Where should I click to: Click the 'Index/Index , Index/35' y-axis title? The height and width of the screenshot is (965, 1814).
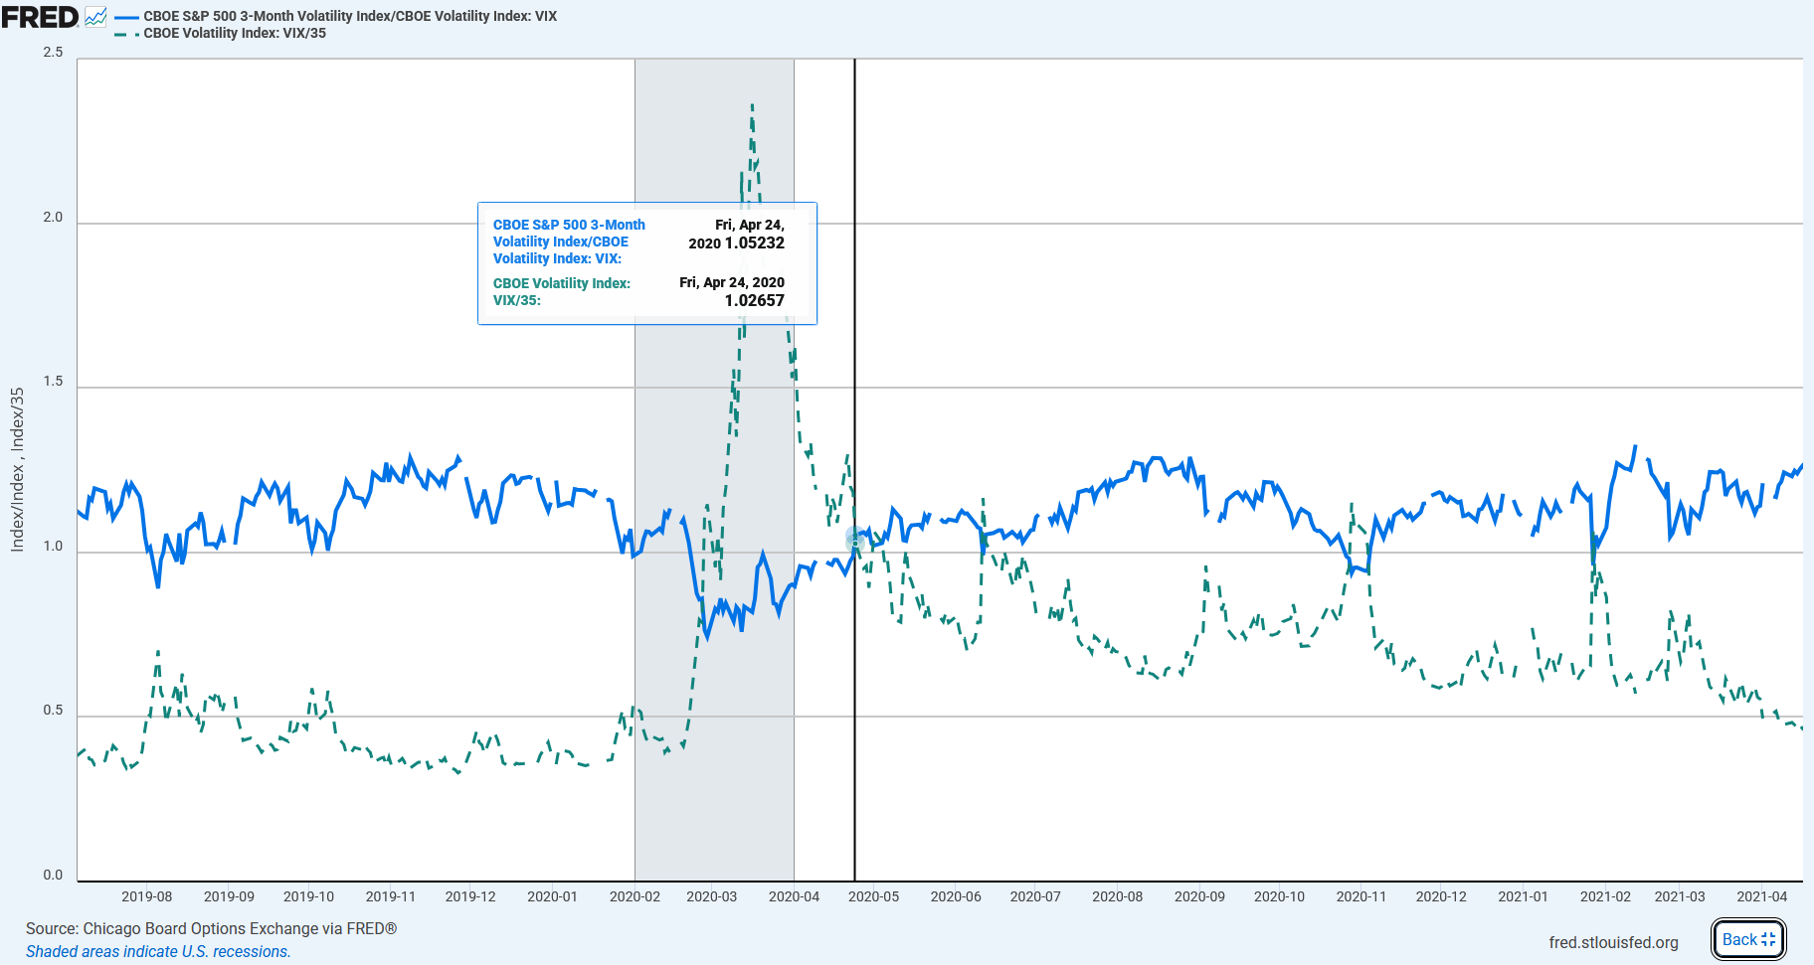(x=17, y=470)
